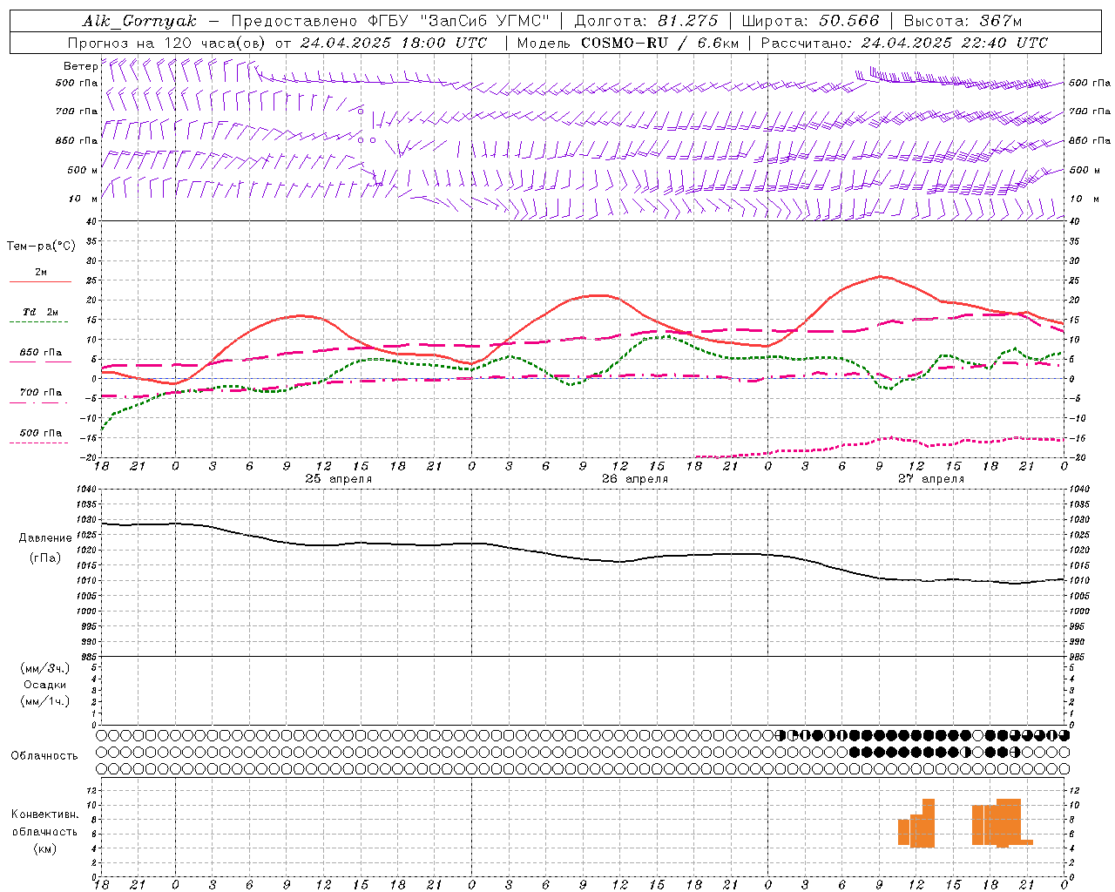The image size is (1115, 892).
Task: Click the 700 гПа temperature legend entry
Action: 40,393
